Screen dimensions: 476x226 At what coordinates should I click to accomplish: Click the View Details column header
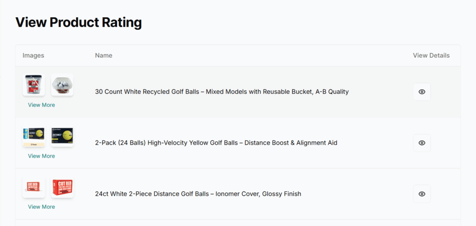click(x=431, y=55)
